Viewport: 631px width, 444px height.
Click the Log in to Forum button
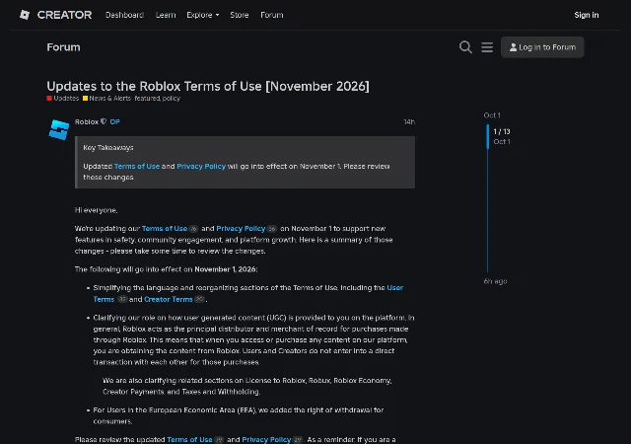(x=542, y=47)
